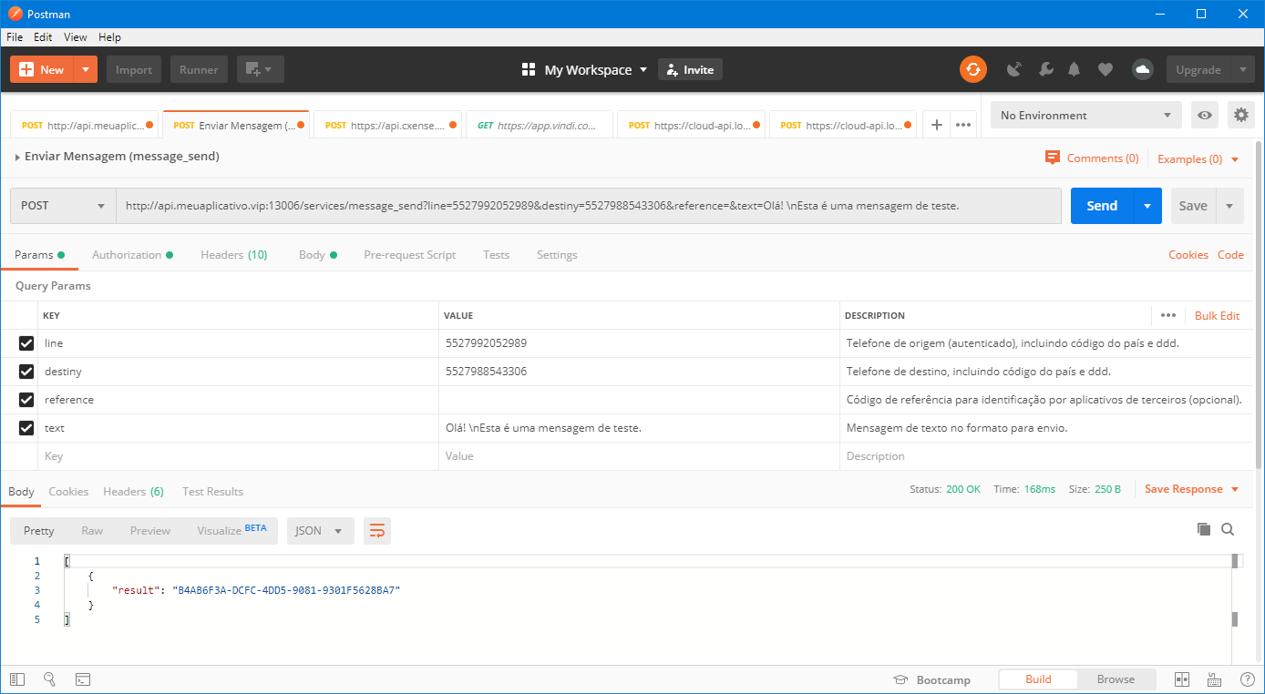Copy response body to clipboard
This screenshot has width=1265, height=694.
coord(1203,529)
